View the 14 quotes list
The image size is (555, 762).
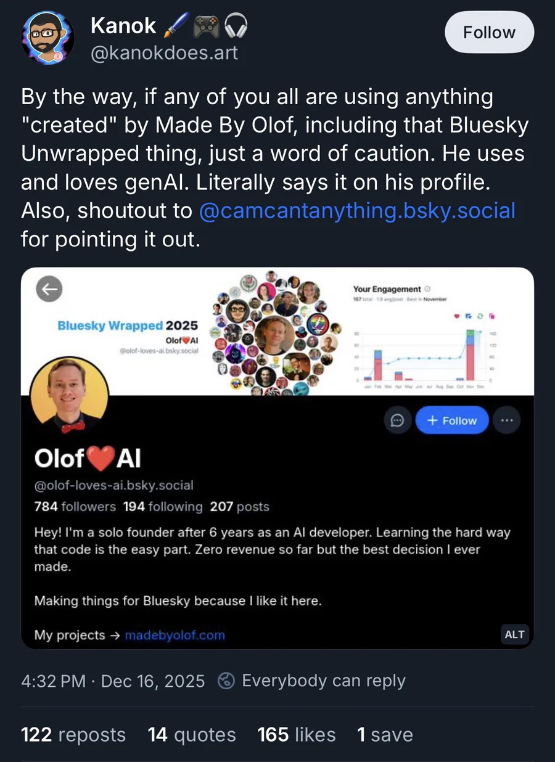192,735
